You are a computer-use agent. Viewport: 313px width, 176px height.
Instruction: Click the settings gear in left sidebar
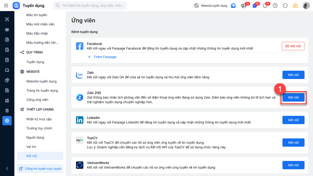(x=7, y=121)
